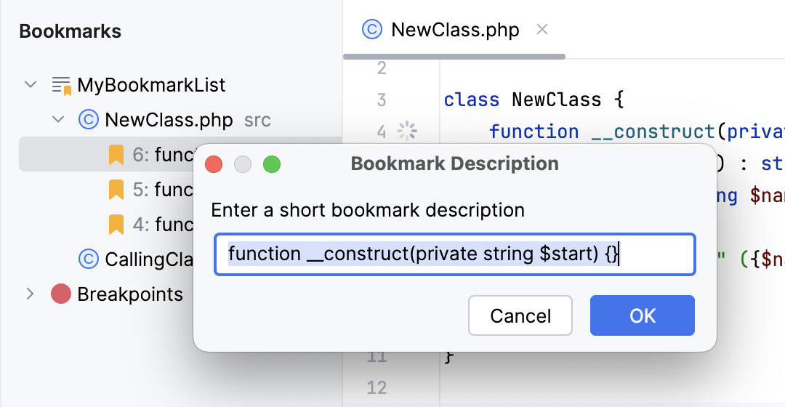Collapse the MyBookmarkList node
This screenshot has height=407, width=785.
pos(31,85)
